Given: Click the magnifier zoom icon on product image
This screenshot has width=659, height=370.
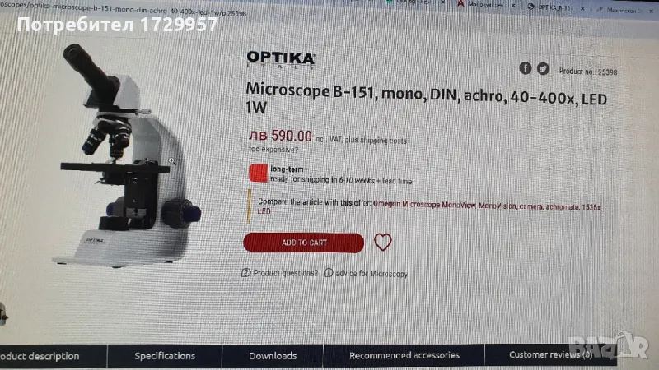Looking at the screenshot, I should point(171,160).
